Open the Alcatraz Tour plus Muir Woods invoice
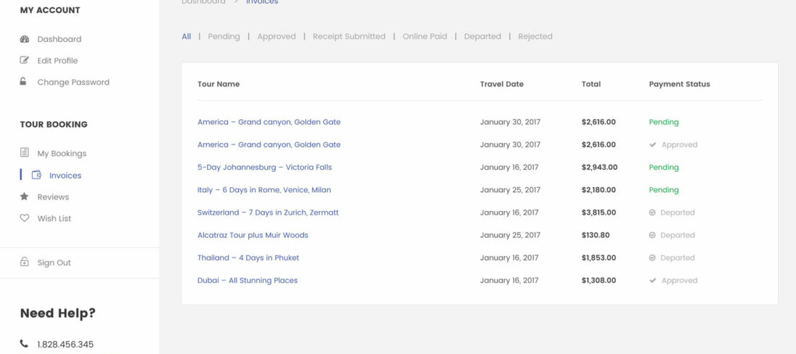The width and height of the screenshot is (796, 354). pos(253,235)
